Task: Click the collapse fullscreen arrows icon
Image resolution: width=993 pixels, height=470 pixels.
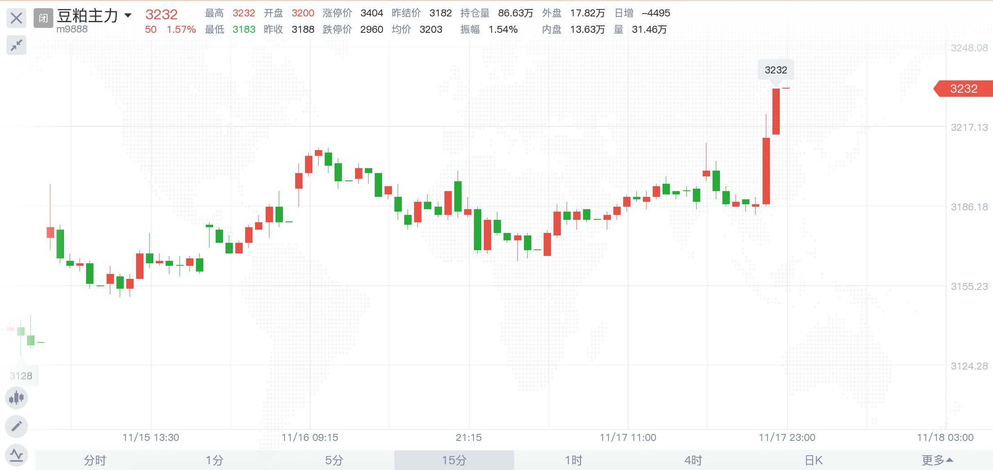Action: coord(16,45)
